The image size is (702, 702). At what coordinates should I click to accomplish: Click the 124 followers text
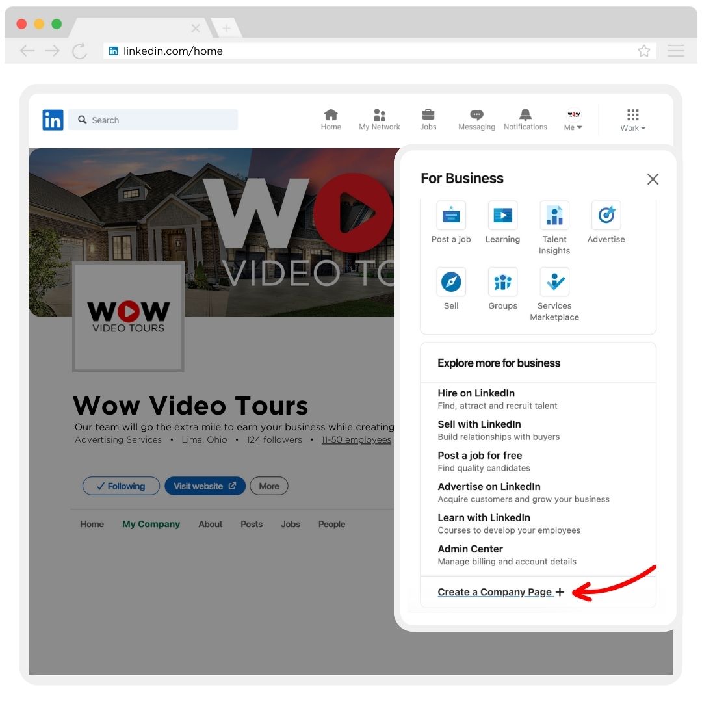pyautogui.click(x=274, y=439)
